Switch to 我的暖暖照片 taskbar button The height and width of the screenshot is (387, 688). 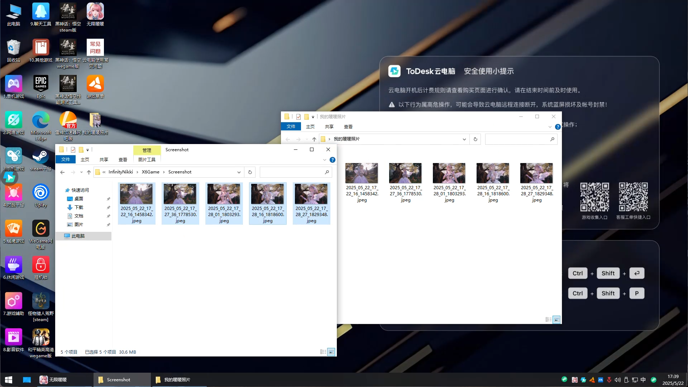pos(179,380)
